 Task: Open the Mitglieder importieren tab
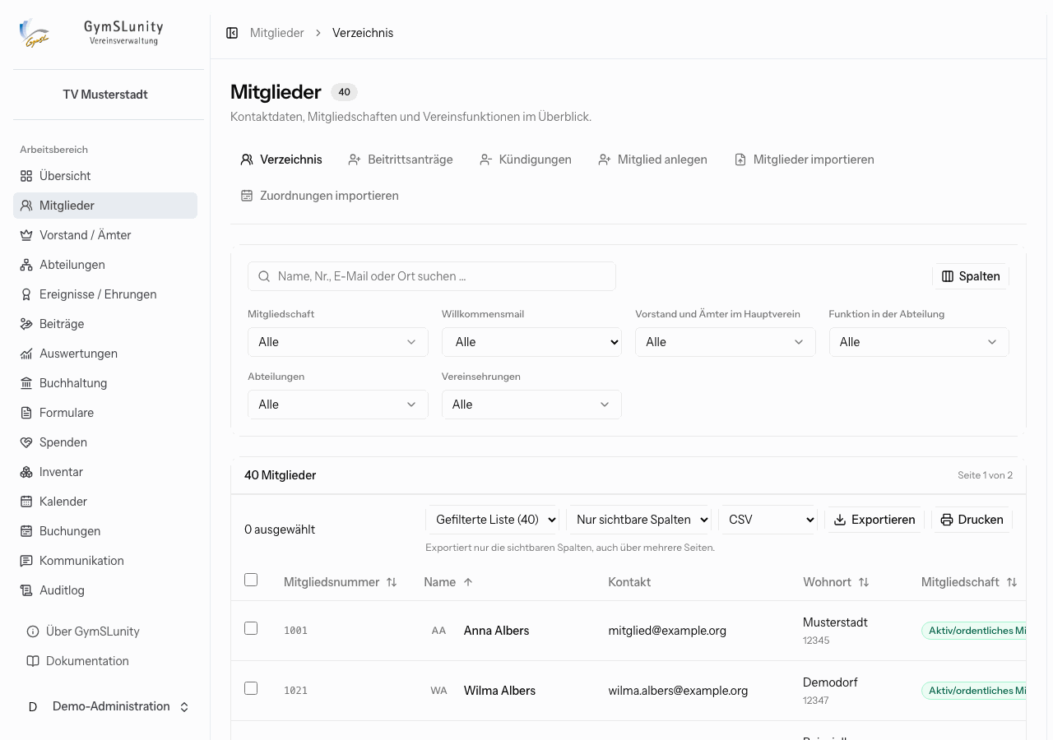point(804,160)
